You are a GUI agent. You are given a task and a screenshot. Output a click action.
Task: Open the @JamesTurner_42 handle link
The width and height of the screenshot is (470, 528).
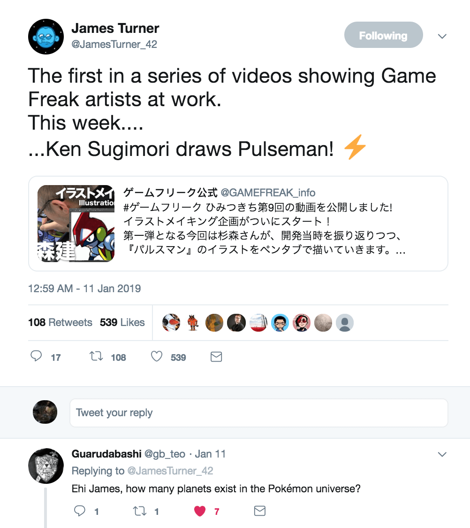pos(114,45)
